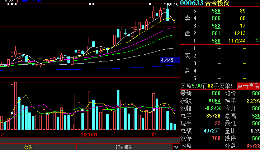Click sell level 5 price 586
This screenshot has height=150, width=260.
[x=216, y=11]
